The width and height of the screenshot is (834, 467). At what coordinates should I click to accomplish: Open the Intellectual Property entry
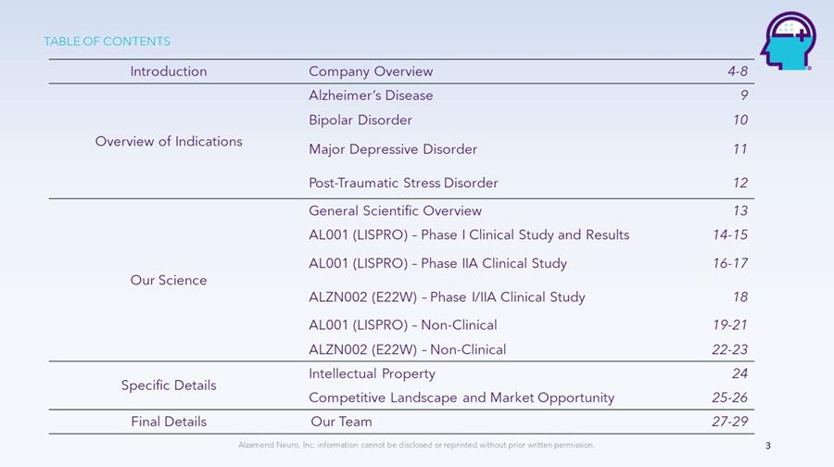[x=372, y=373]
